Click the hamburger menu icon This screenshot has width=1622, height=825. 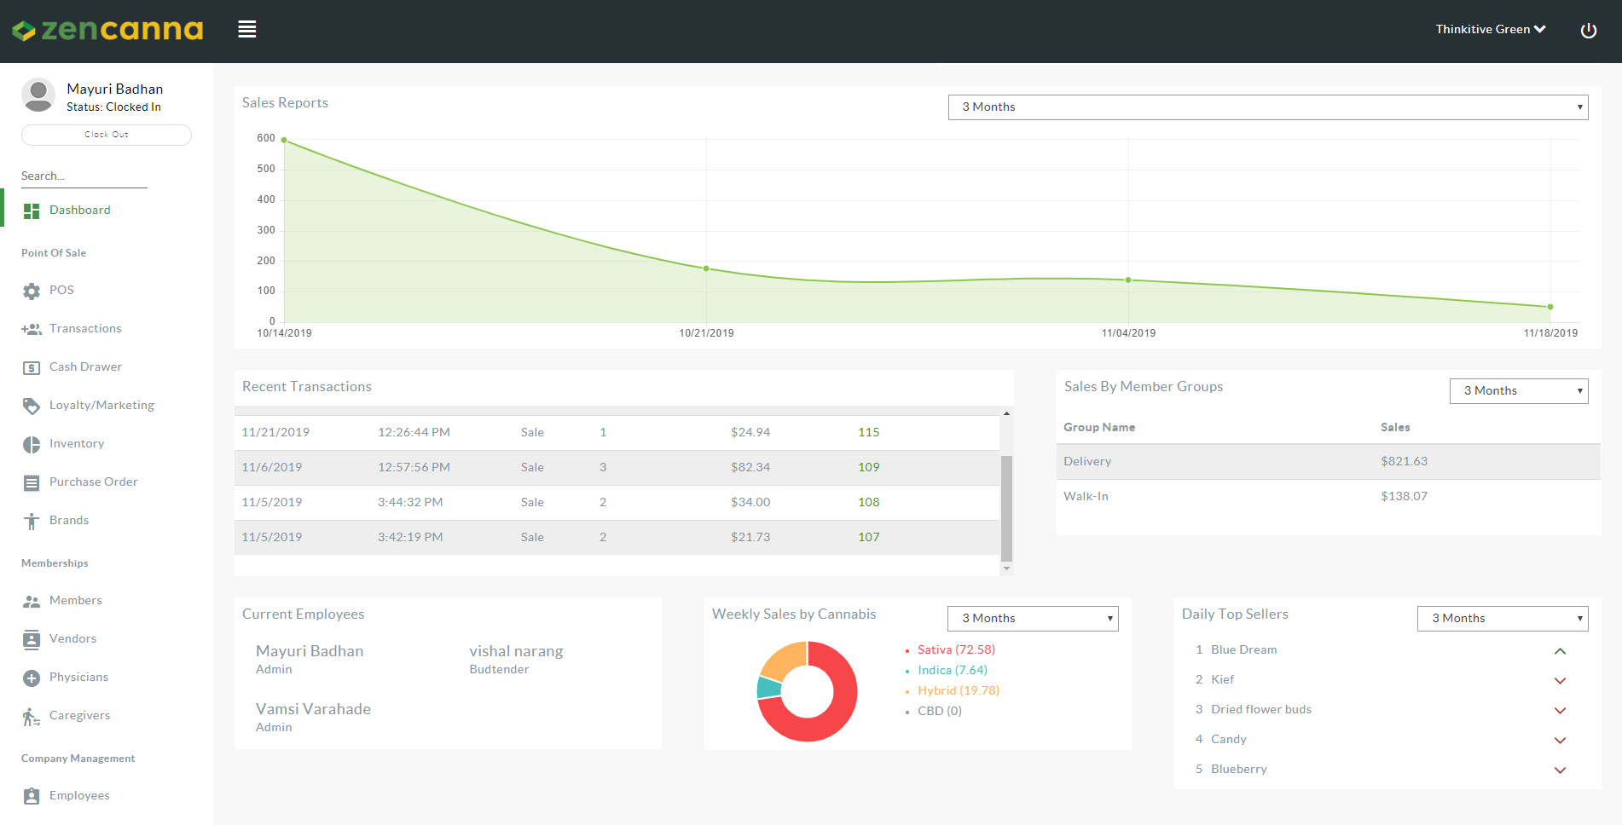(x=247, y=30)
